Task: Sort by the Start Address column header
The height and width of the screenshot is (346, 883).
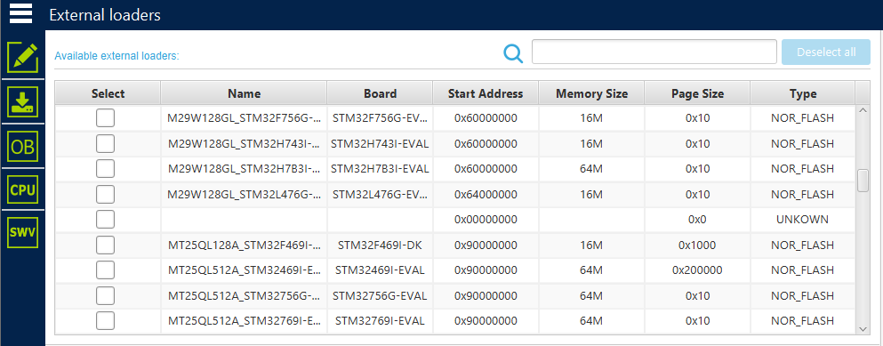Action: [x=486, y=93]
